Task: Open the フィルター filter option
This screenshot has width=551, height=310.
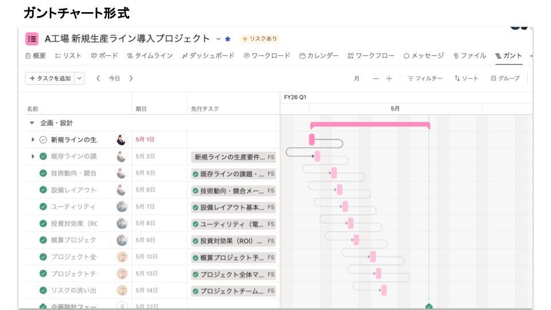Action: click(425, 78)
